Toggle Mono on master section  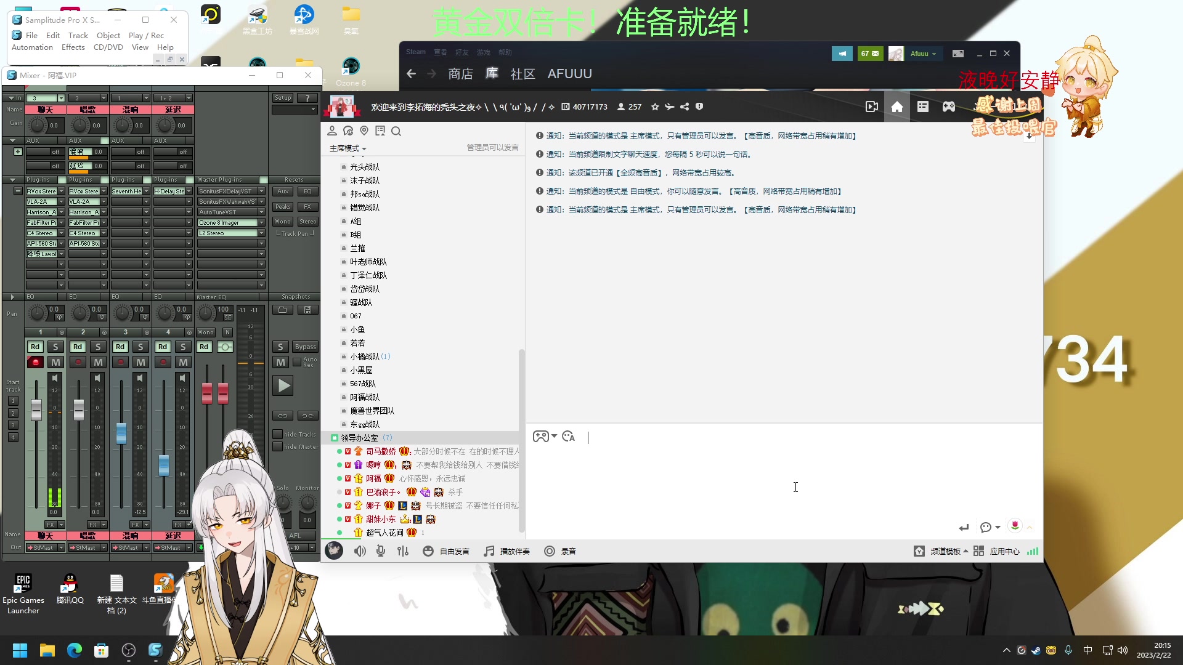[x=206, y=332]
